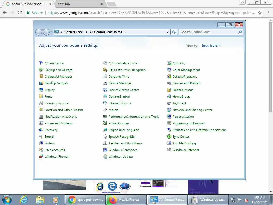Image resolution: width=273 pixels, height=205 pixels.
Task: Open the Default Programs icon
Action: click(169, 77)
